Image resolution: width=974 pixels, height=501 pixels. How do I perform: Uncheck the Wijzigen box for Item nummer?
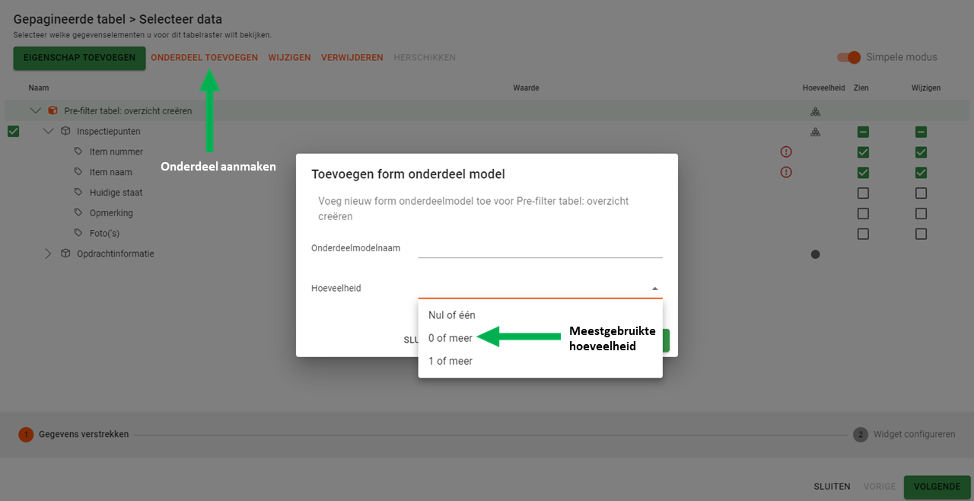click(x=921, y=152)
